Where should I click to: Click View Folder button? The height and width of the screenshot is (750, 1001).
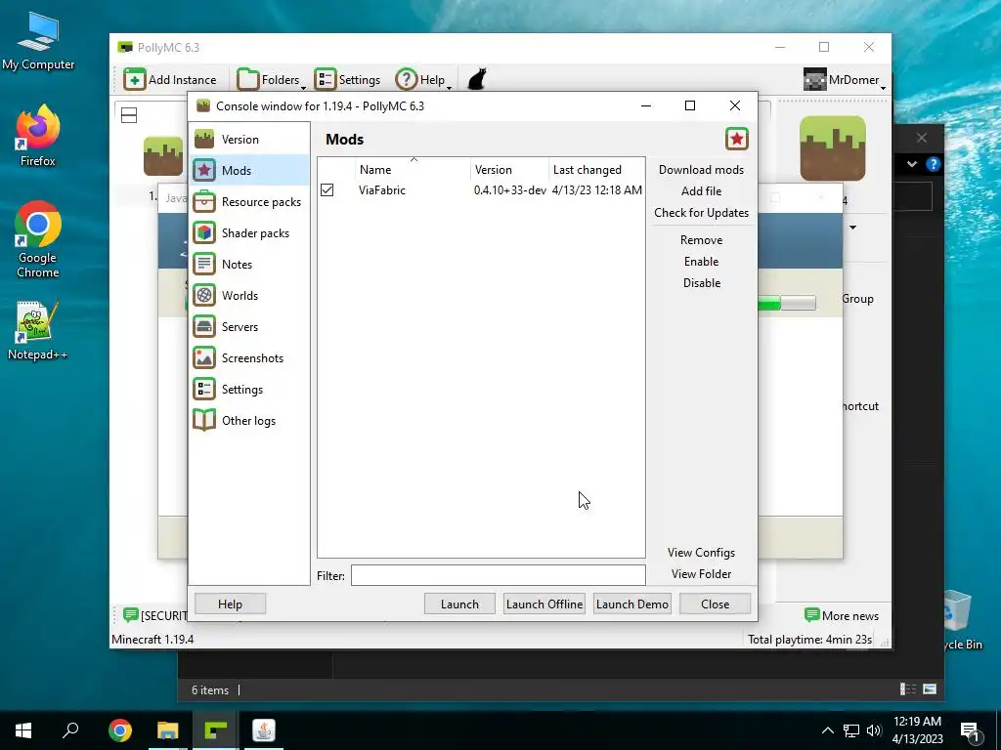point(701,574)
